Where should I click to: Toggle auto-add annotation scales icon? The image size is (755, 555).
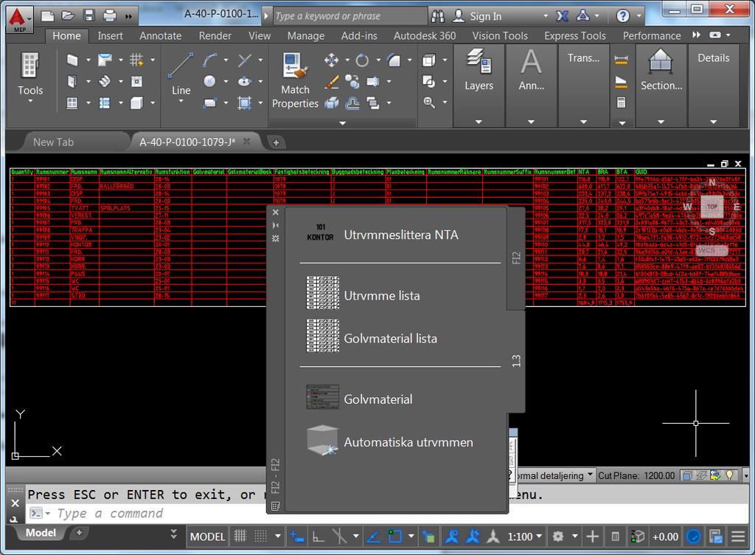pos(473,536)
